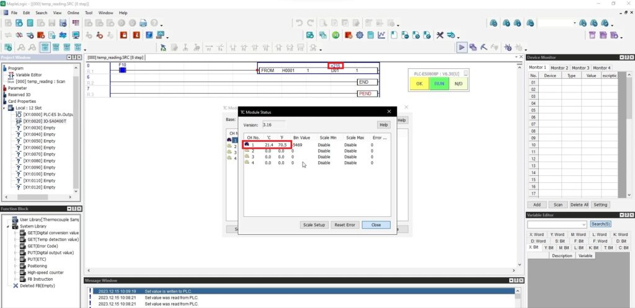Click the red lock icon in toolbar

coord(123,35)
